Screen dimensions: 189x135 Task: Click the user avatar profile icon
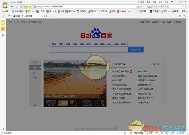click(5, 5)
